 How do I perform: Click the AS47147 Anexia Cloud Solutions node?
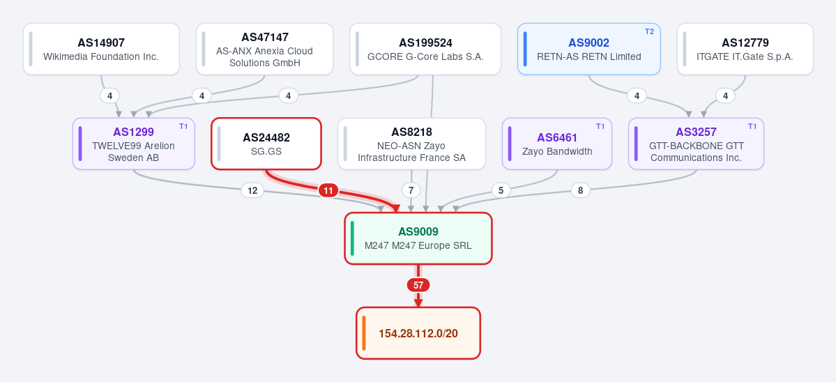point(264,49)
